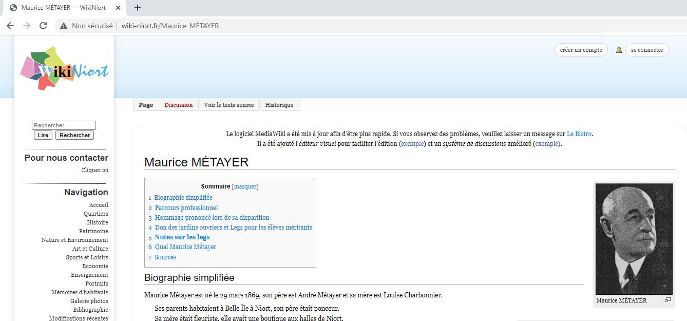This screenshot has width=687, height=321.
Task: Reload the page with the refresh icon
Action: (43, 26)
